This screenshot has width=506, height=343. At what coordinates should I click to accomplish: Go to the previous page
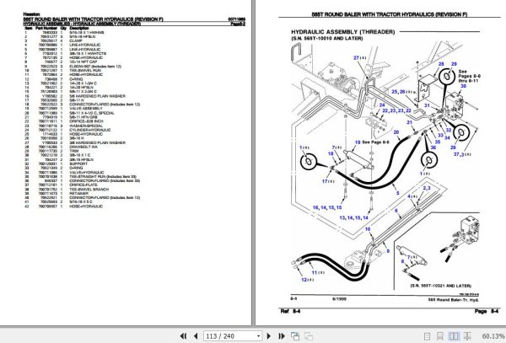click(196, 336)
